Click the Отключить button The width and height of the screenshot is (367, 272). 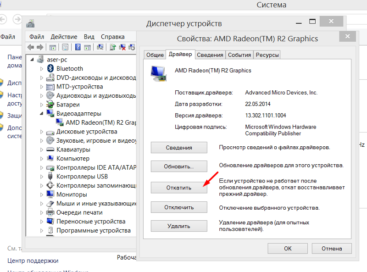click(179, 207)
